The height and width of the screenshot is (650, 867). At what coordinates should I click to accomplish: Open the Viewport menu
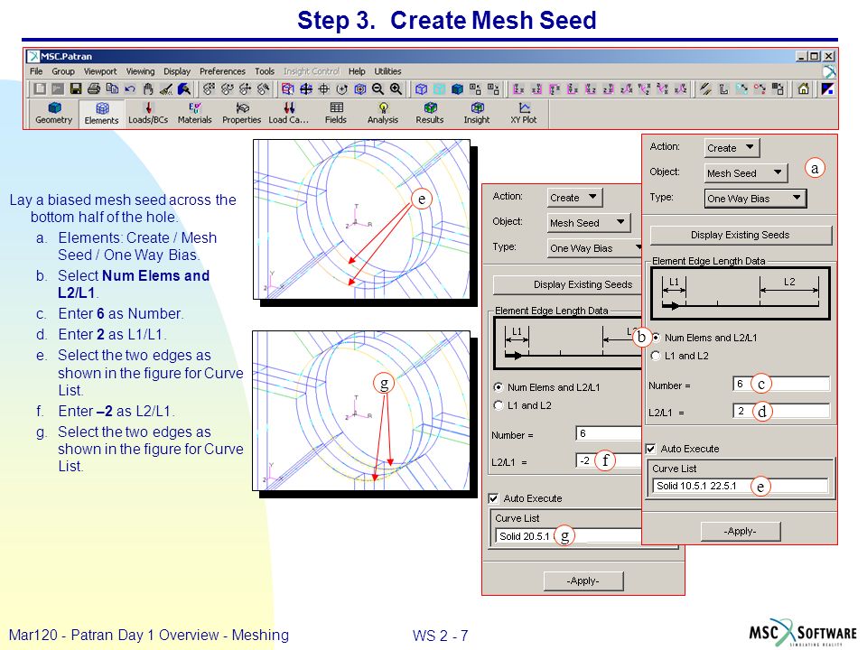[x=100, y=71]
